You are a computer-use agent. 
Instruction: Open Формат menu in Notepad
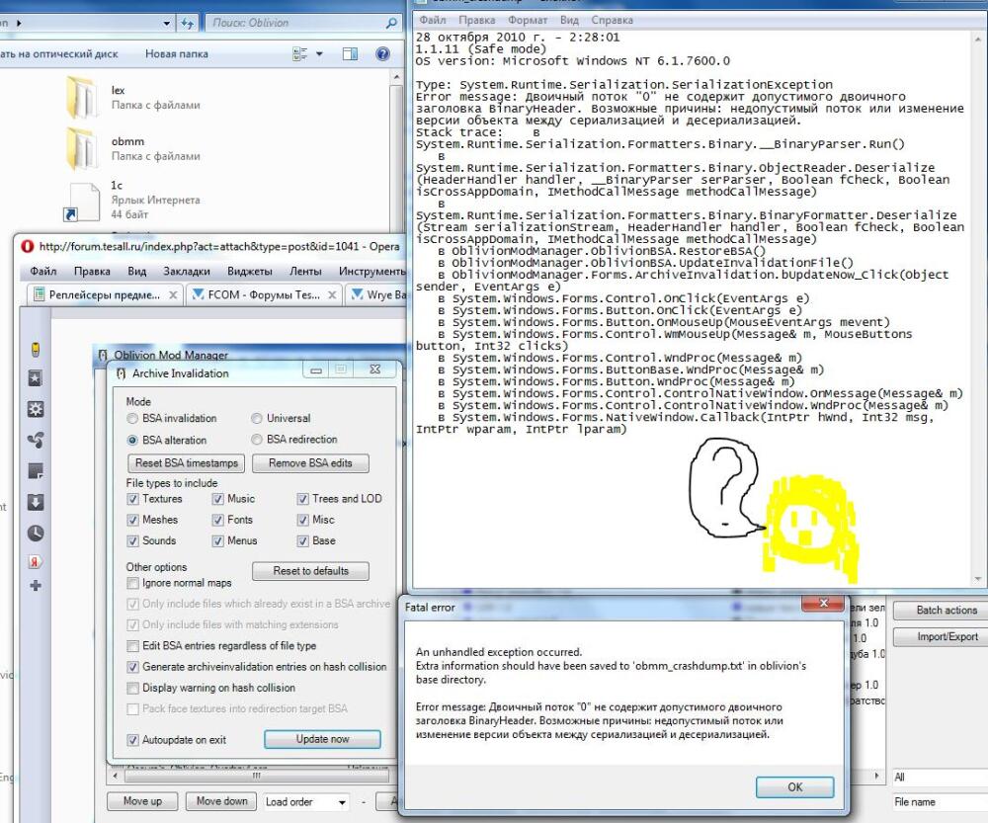pos(528,20)
